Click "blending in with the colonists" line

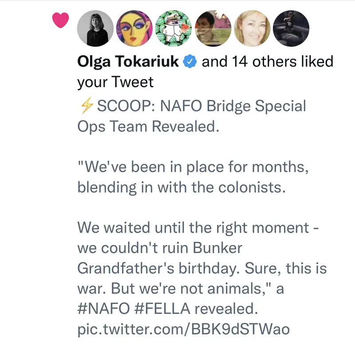click(x=181, y=187)
